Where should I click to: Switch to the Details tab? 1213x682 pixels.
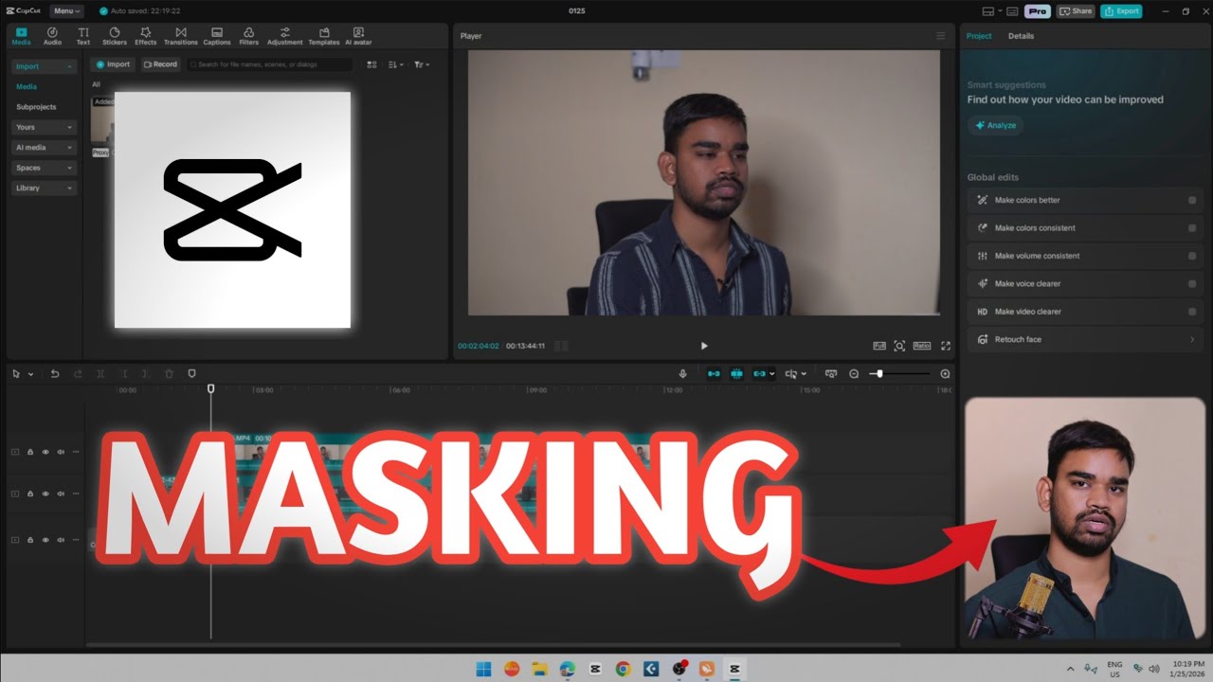(x=1021, y=36)
